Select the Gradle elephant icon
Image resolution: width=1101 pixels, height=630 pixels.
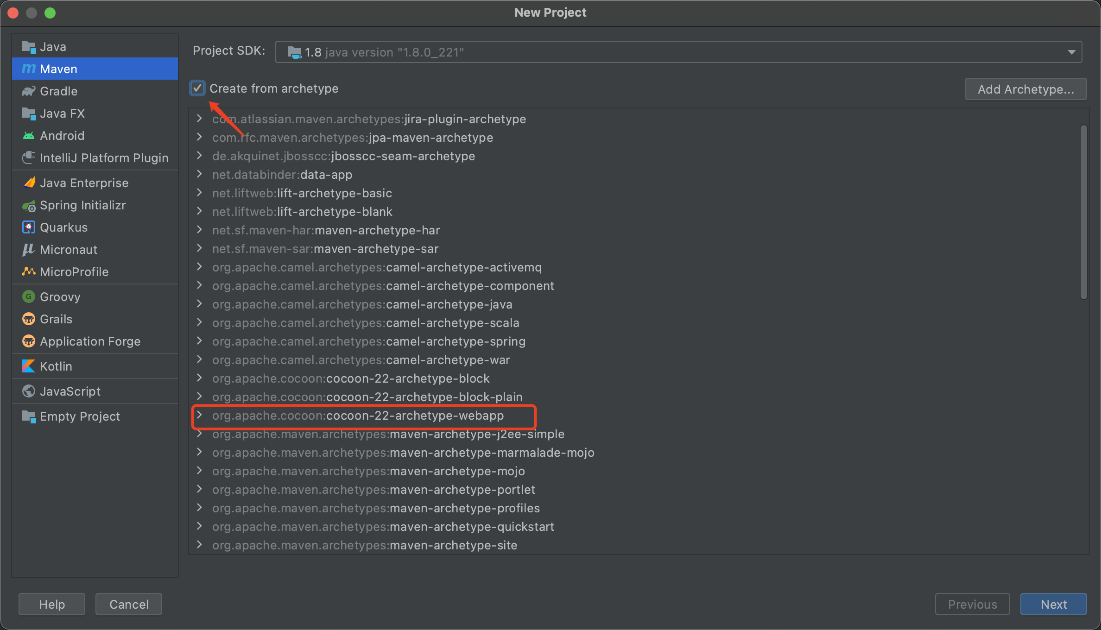(x=28, y=91)
